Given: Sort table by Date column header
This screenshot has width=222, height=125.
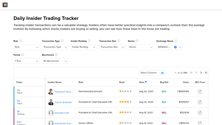Looking at the screenshot, I should coord(142,82).
